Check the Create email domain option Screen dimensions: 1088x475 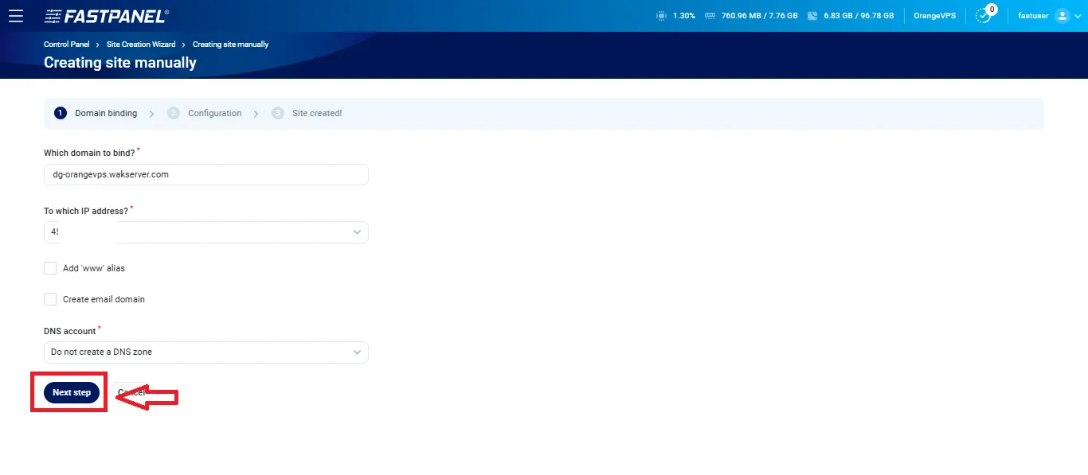click(50, 299)
